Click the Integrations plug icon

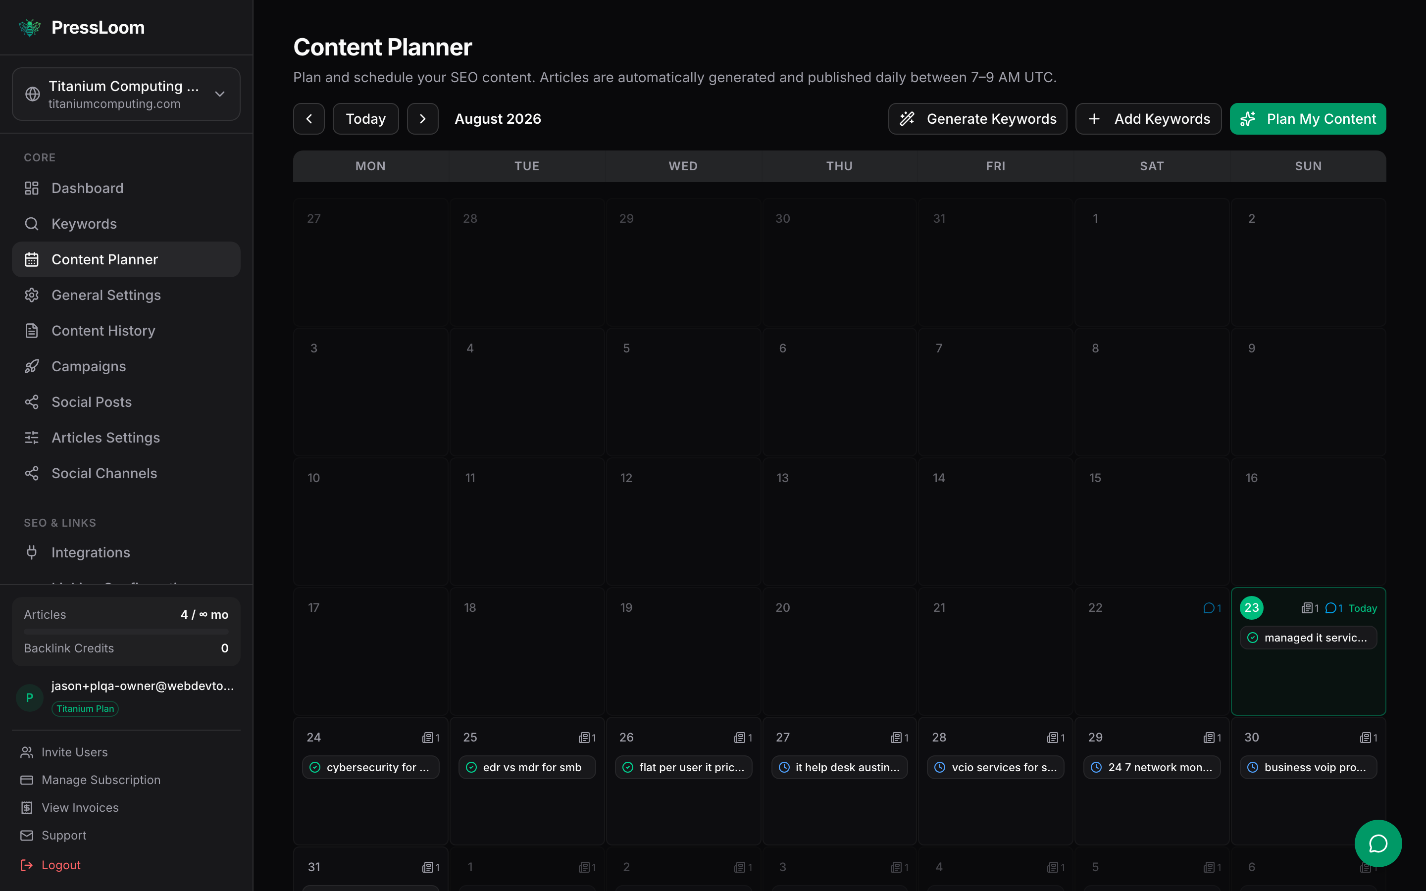(32, 552)
